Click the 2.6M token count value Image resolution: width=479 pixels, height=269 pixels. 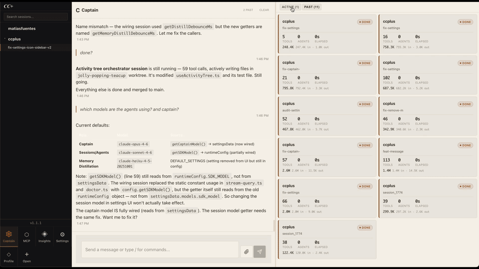click(x=286, y=170)
